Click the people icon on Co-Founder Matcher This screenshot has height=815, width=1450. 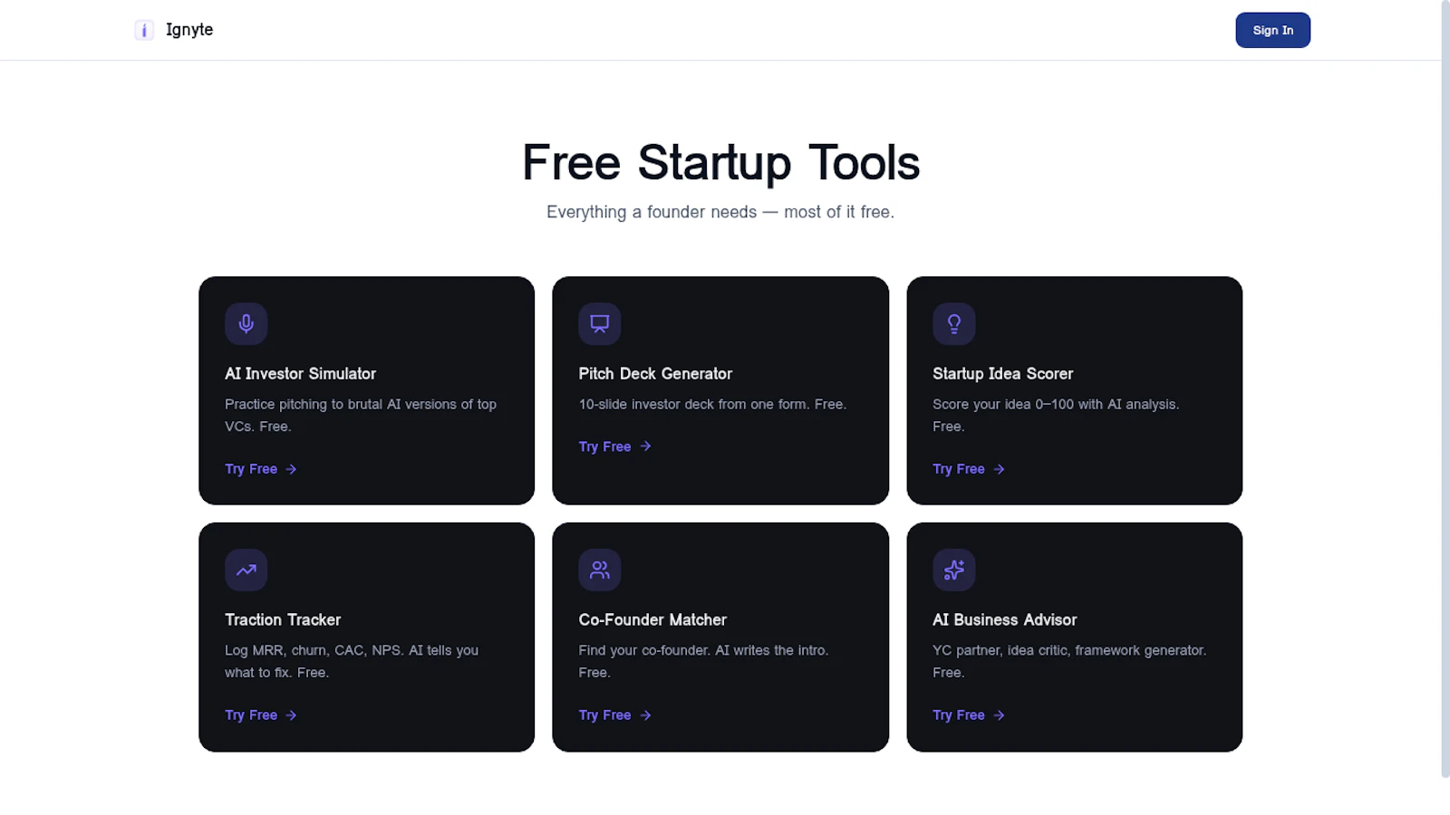[599, 570]
